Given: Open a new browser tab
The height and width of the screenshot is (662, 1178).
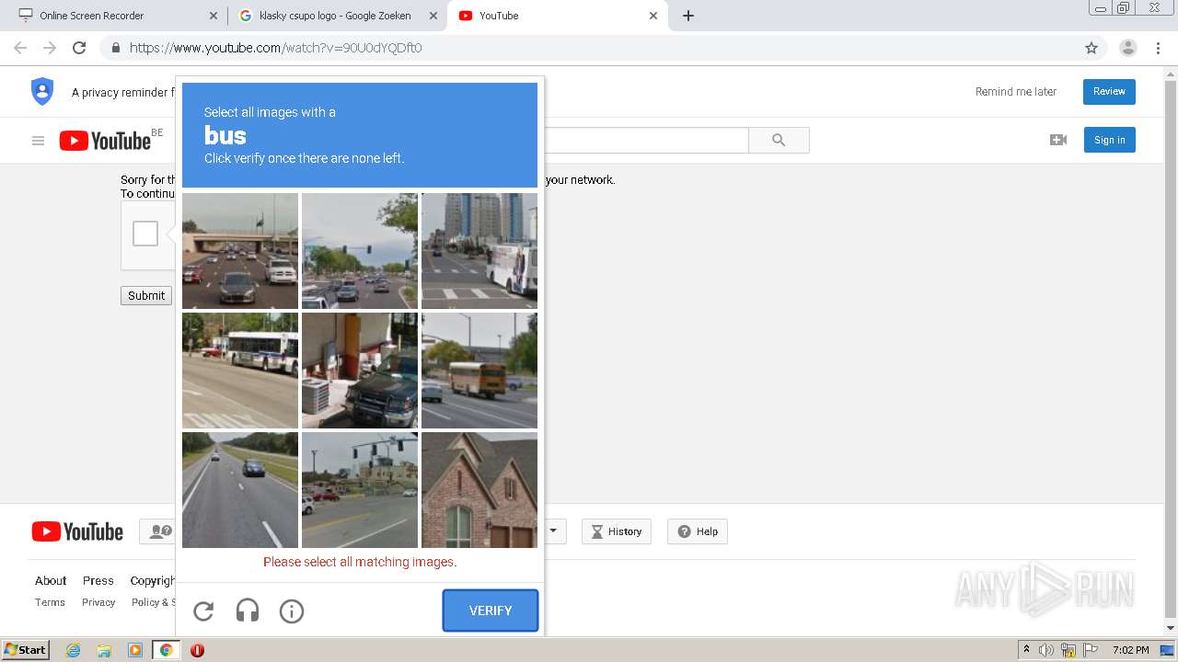Looking at the screenshot, I should tap(688, 16).
